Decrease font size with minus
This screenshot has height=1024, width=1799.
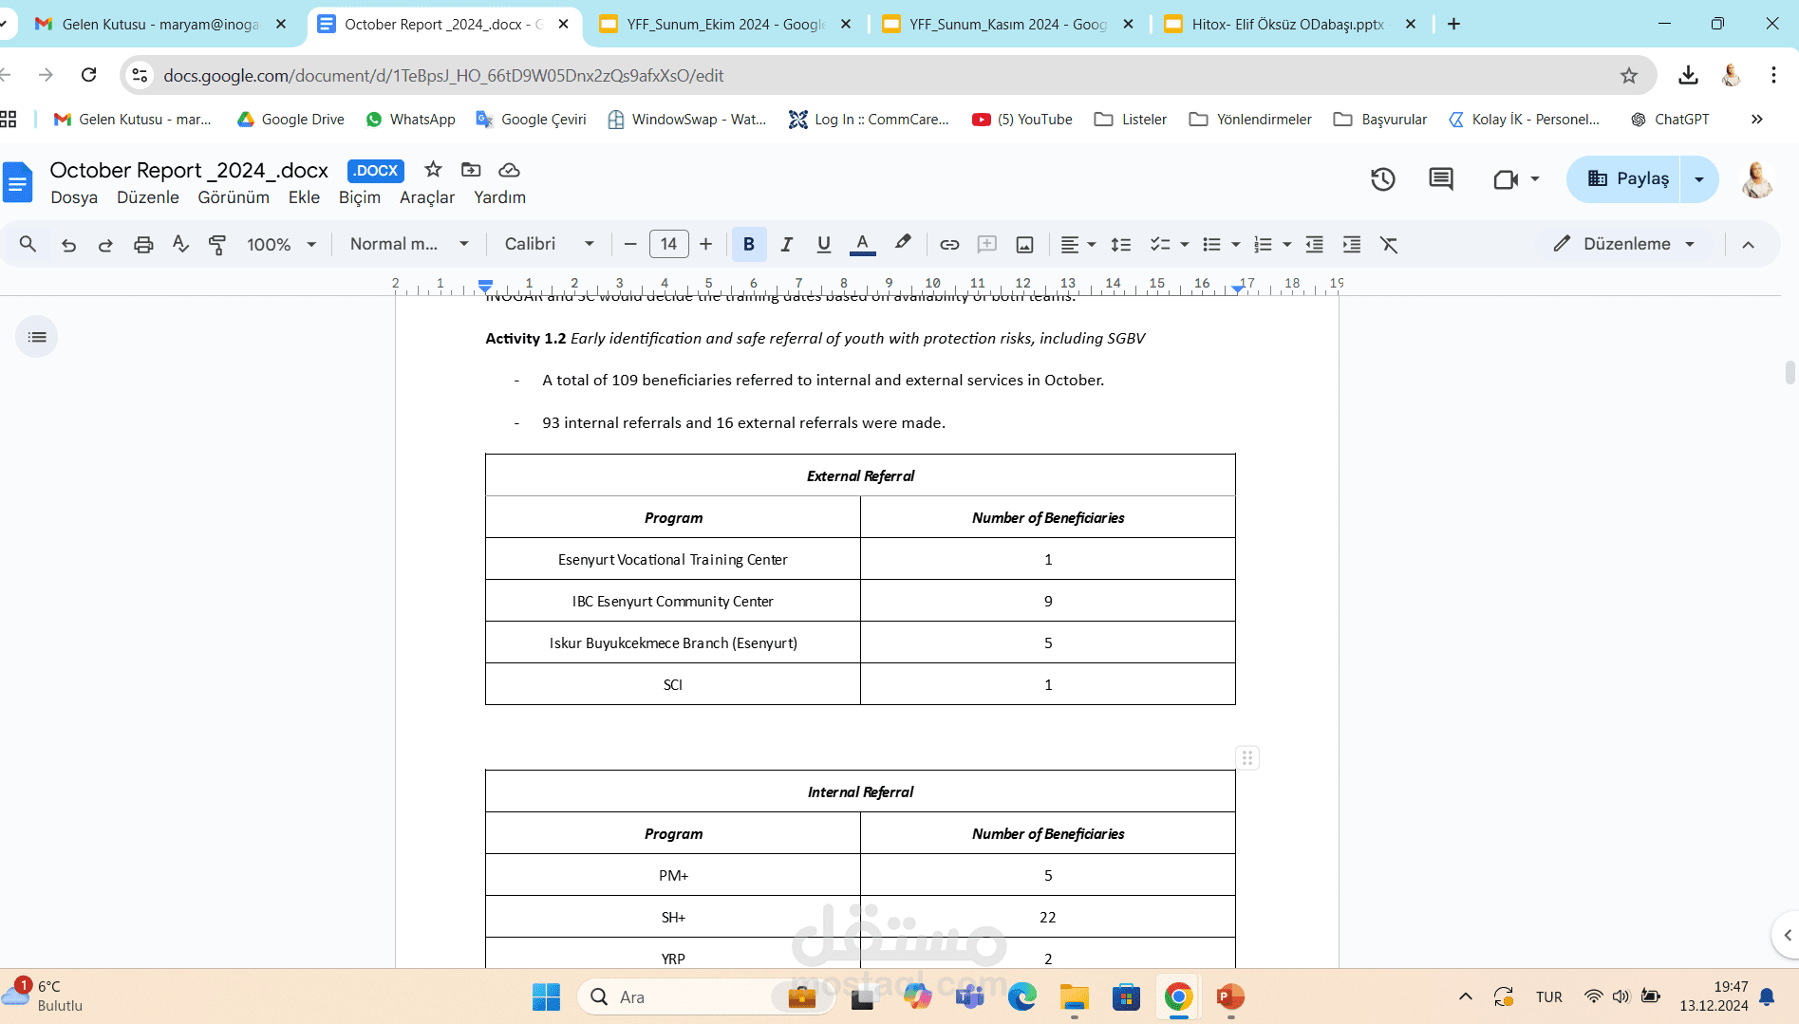(x=629, y=245)
